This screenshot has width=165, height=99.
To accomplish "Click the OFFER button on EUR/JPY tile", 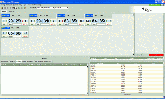I will coord(109,24).
